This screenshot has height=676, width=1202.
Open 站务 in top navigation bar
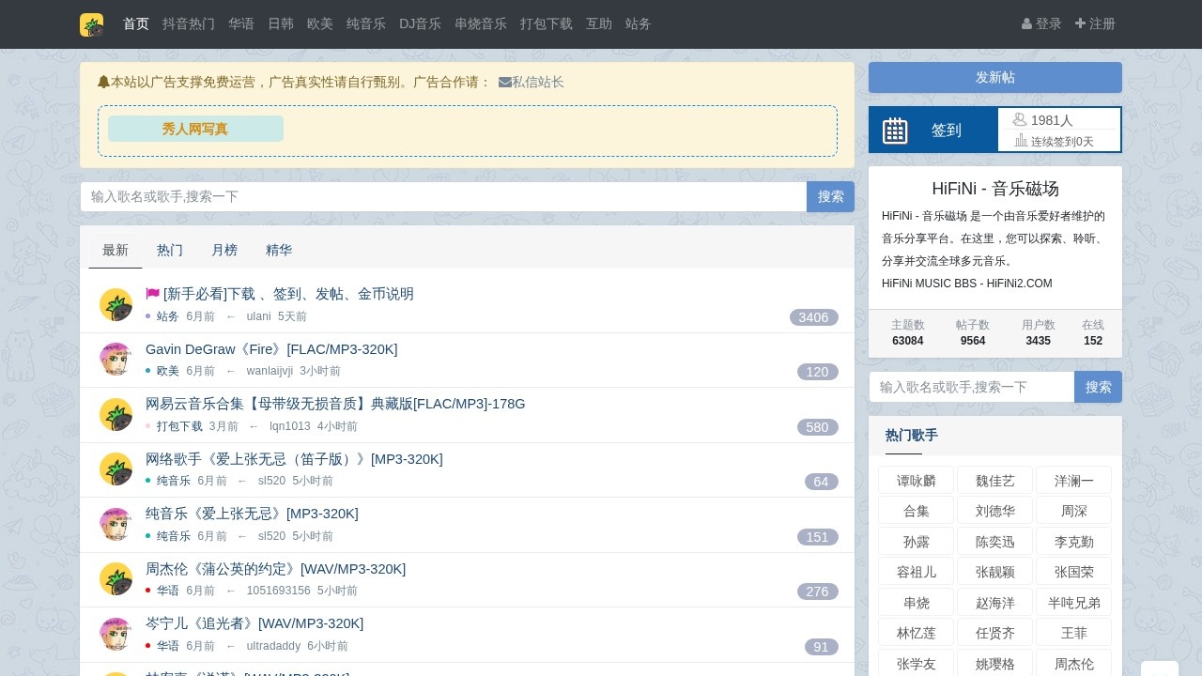coord(639,24)
